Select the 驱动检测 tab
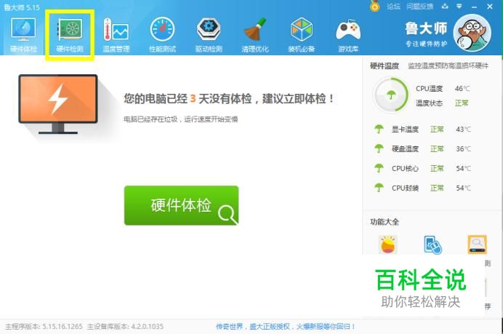 [x=209, y=35]
